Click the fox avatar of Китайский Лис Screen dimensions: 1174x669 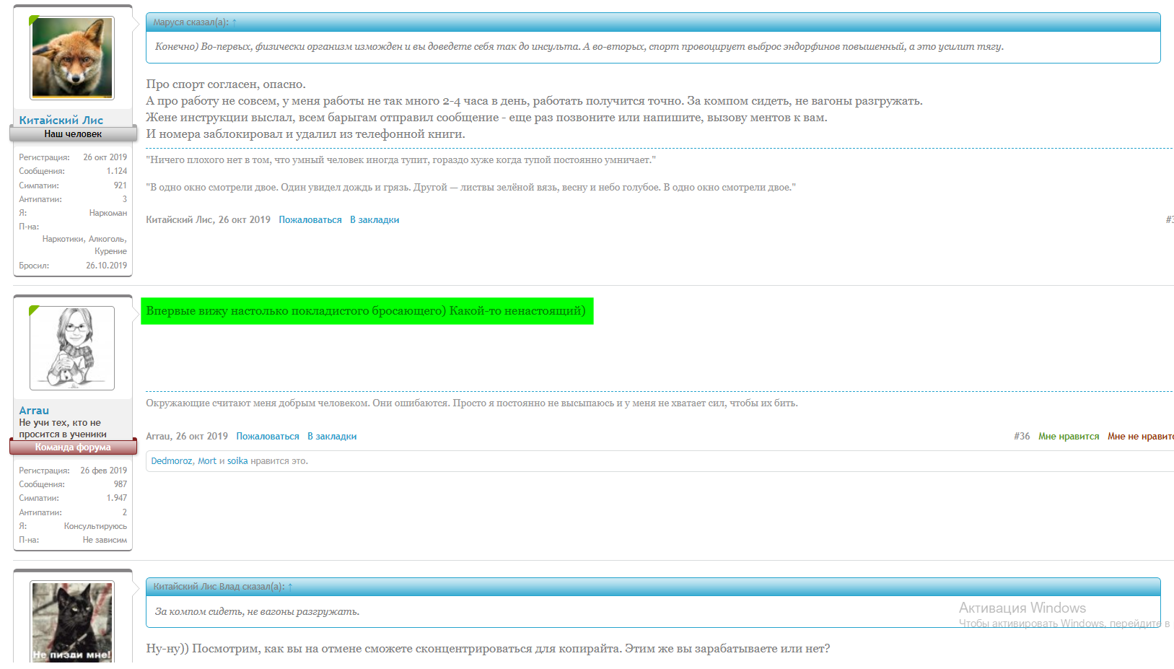tap(72, 58)
